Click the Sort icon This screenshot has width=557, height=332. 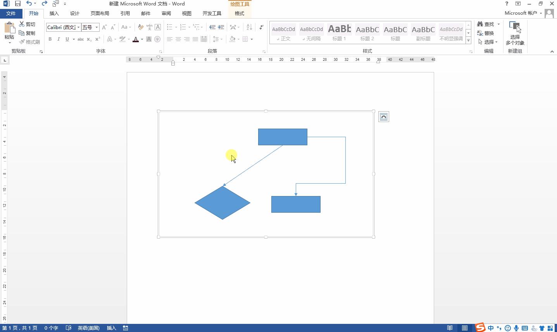249,27
